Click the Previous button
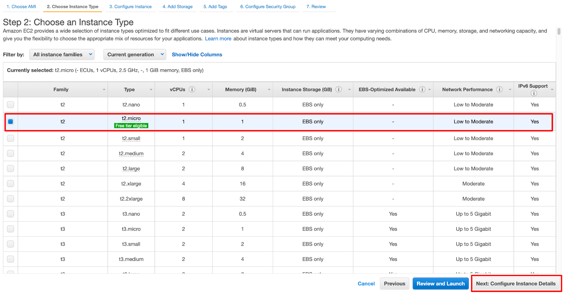Screen dimensions: 563x294 click(x=394, y=283)
